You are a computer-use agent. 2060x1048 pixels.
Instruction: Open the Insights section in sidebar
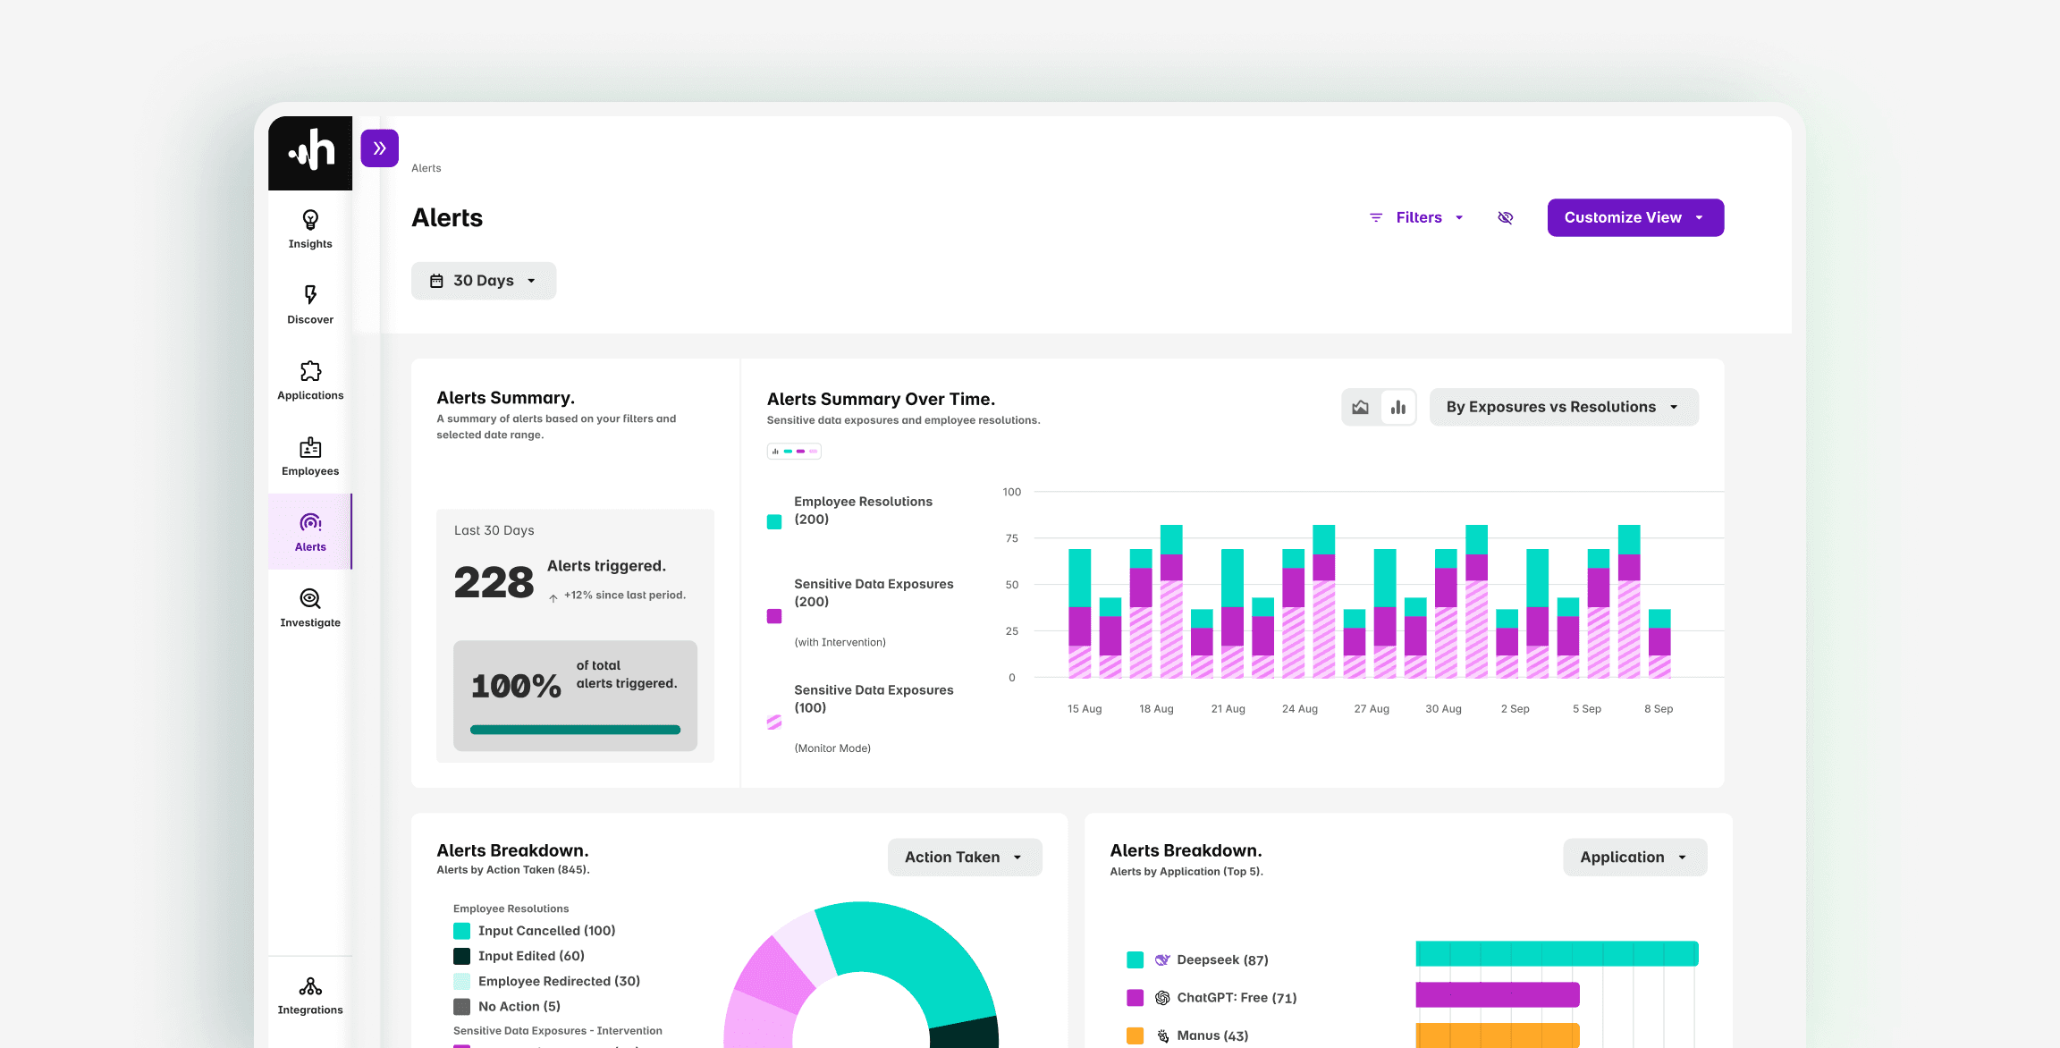point(310,229)
